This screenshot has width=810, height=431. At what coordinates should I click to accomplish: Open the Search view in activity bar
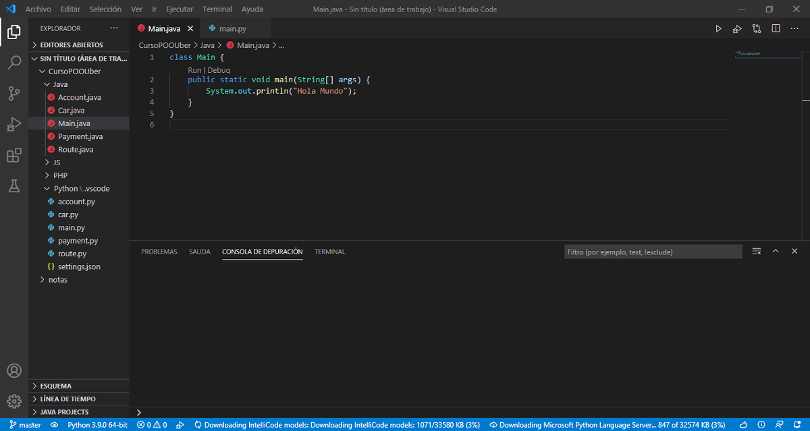pos(14,63)
